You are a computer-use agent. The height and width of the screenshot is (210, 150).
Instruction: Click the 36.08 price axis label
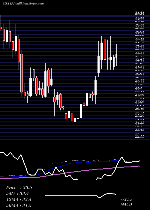click(x=140, y=32)
